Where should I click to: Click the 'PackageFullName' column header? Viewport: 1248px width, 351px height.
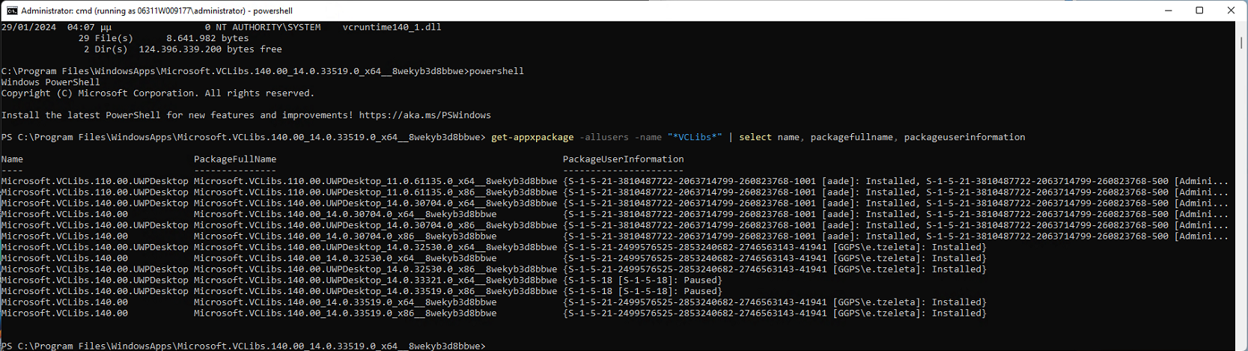coord(235,159)
